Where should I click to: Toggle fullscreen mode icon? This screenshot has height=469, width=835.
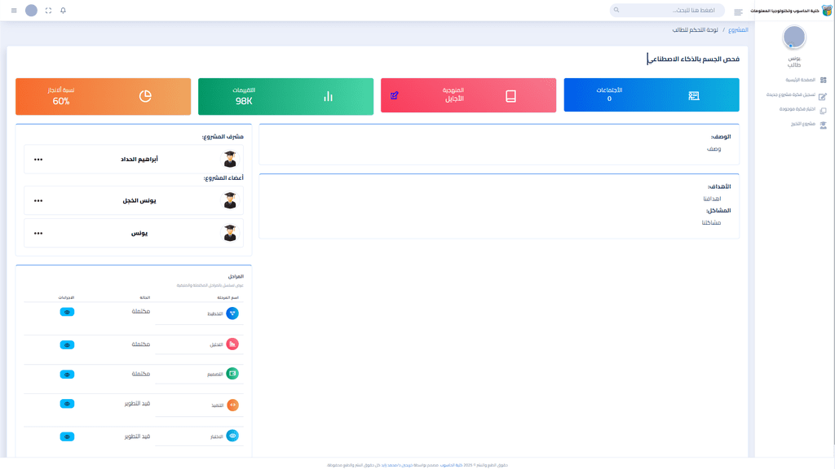click(48, 10)
